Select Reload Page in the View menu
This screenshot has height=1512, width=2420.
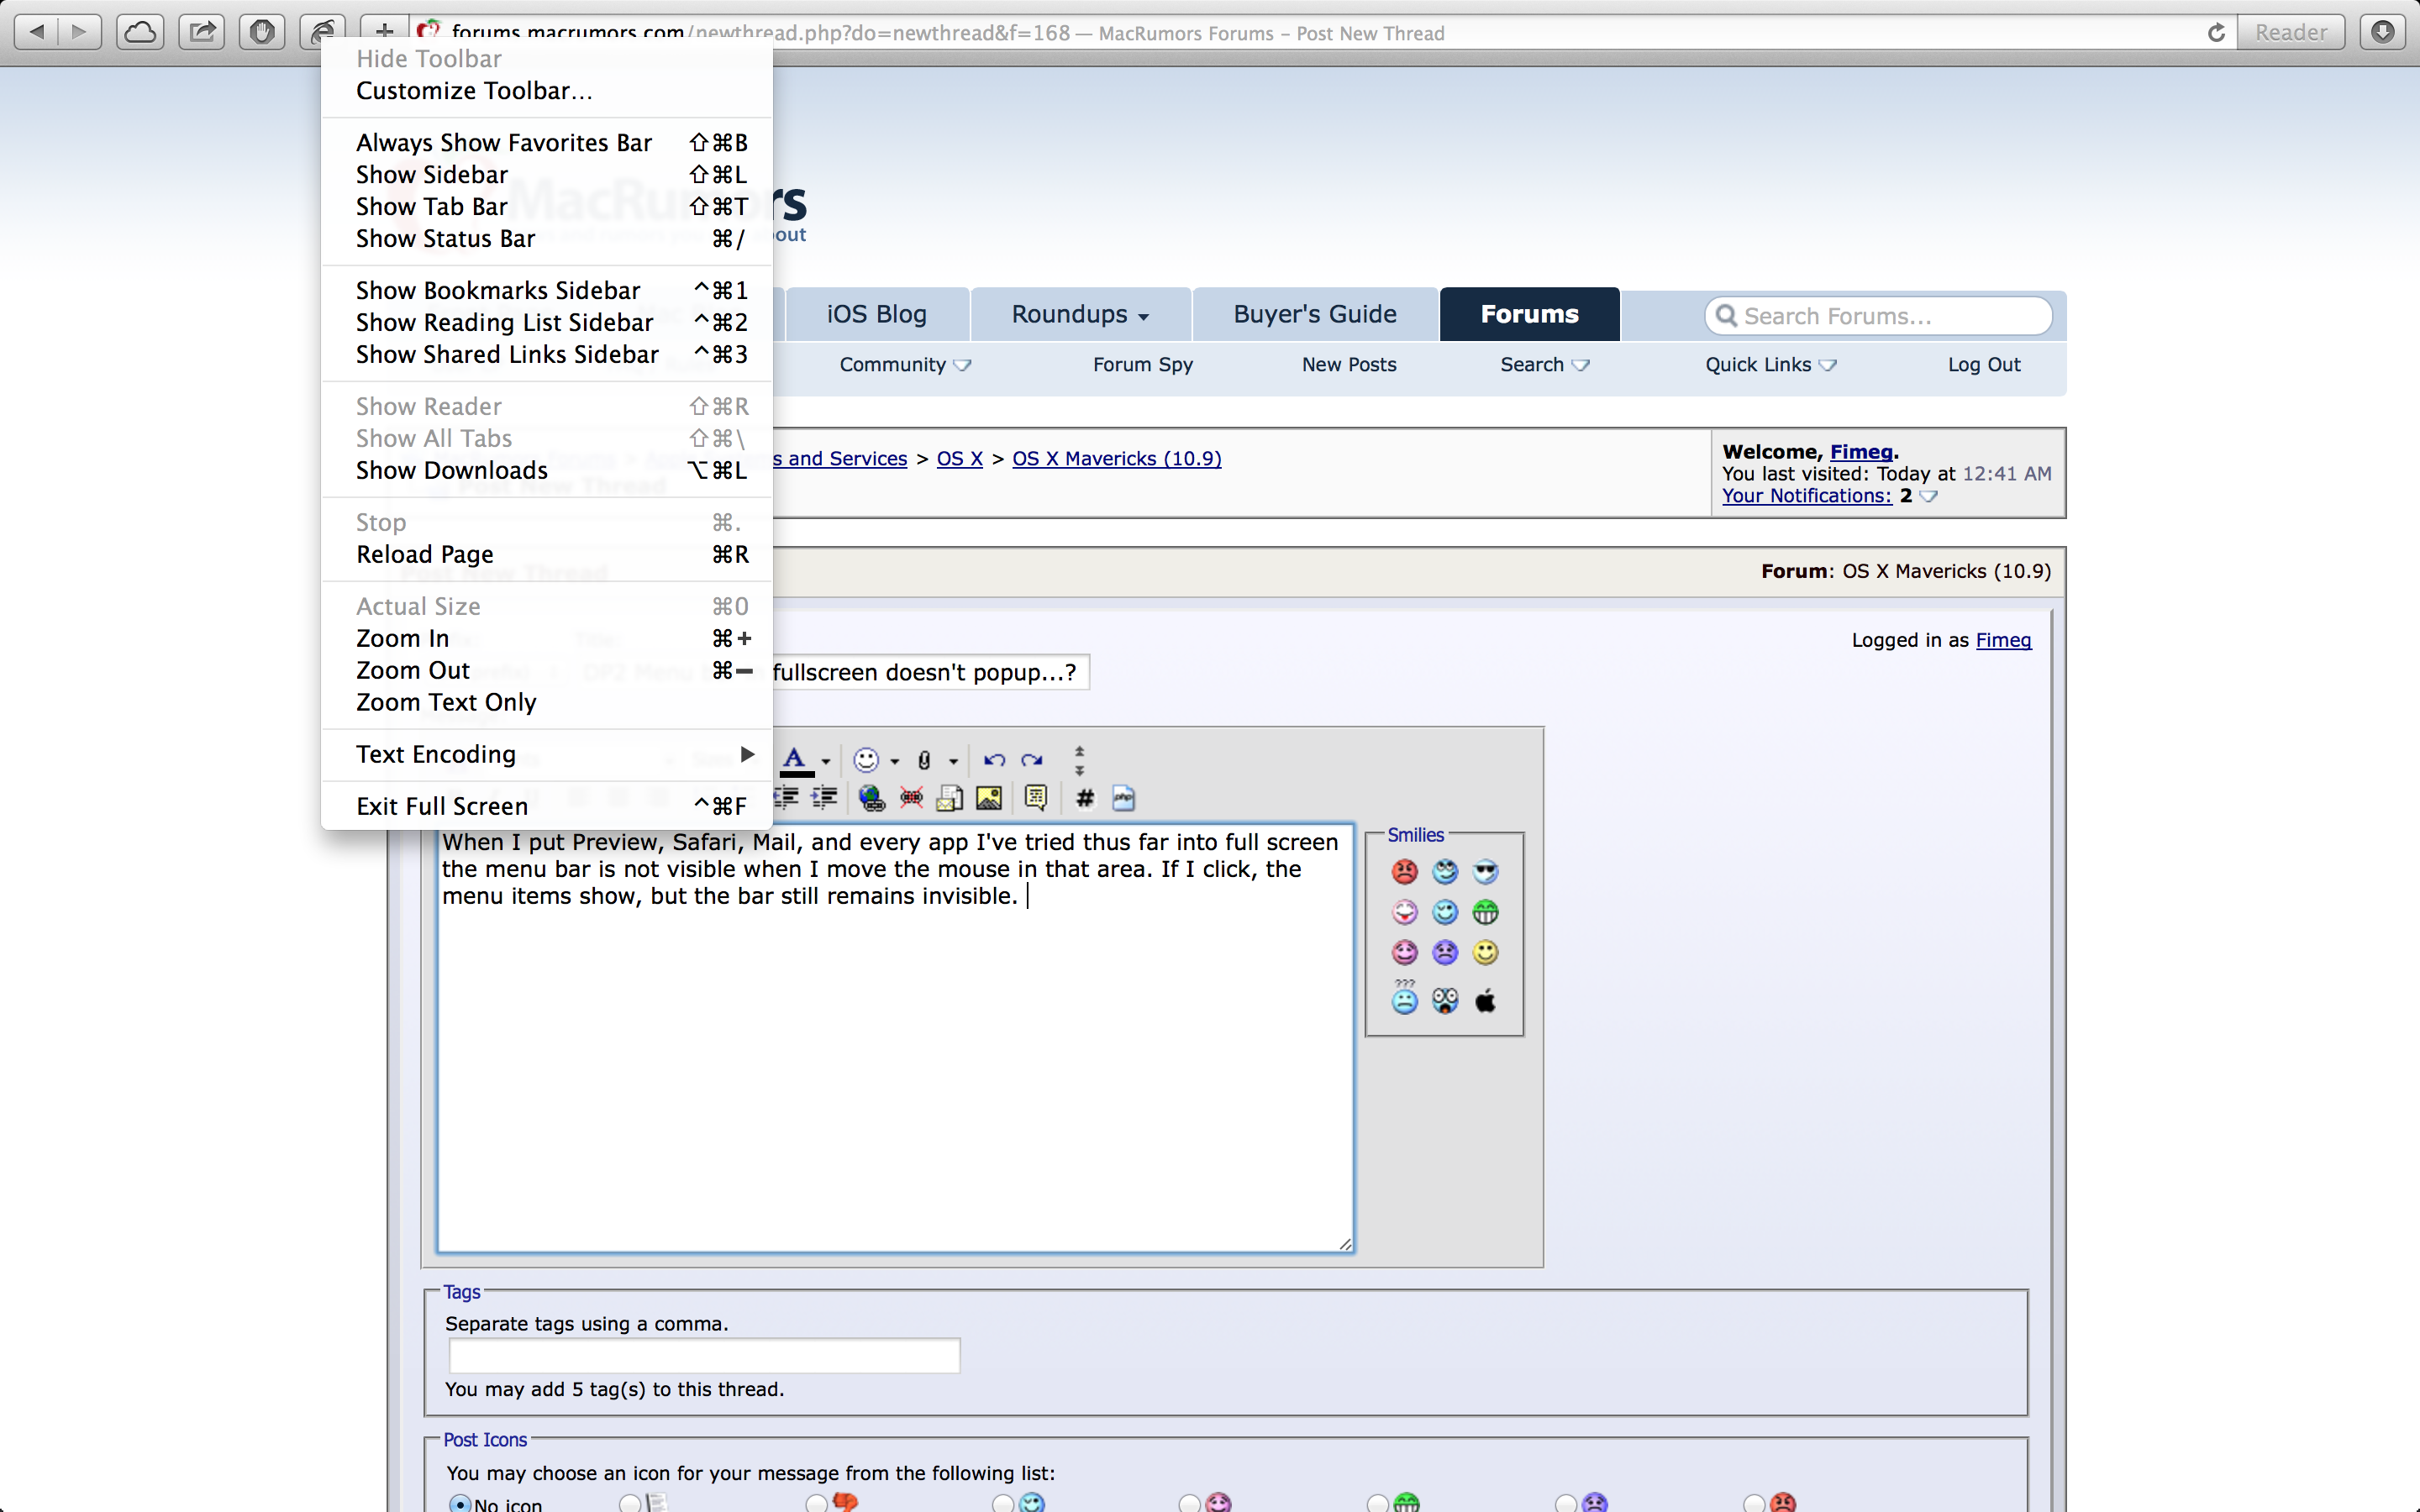[x=547, y=555]
